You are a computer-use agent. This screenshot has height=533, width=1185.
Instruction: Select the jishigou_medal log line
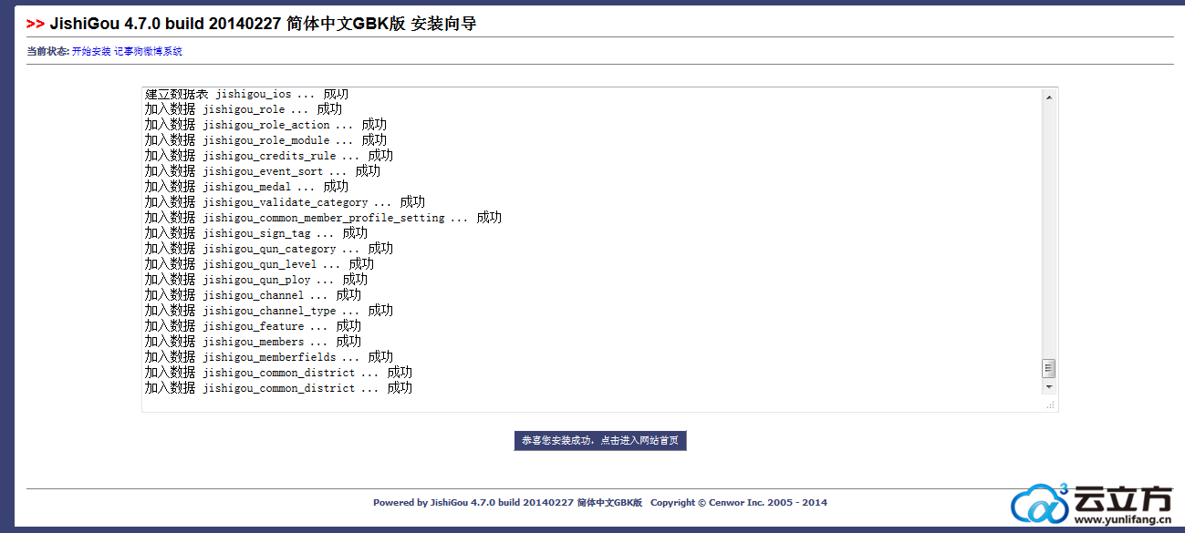[246, 187]
